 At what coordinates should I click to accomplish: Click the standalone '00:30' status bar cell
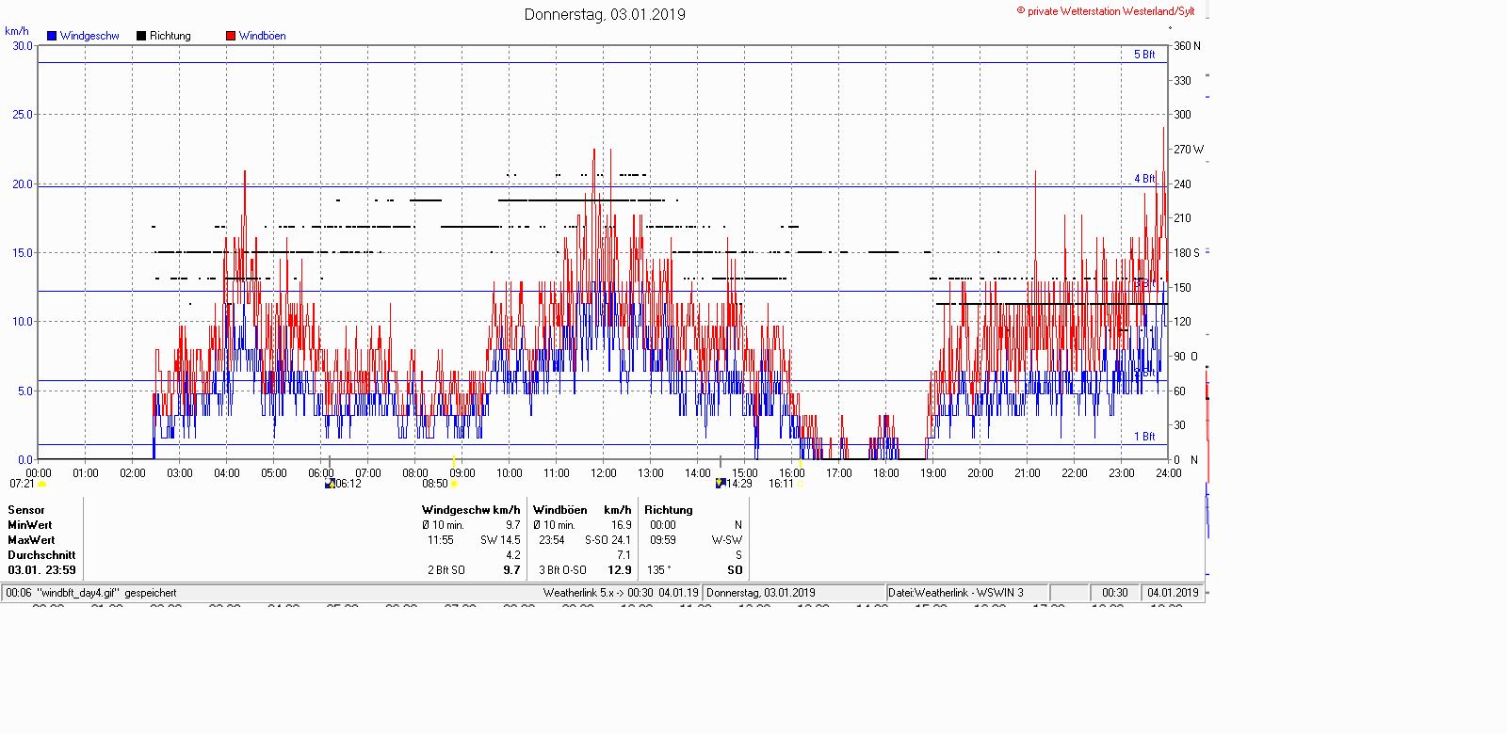click(1115, 593)
